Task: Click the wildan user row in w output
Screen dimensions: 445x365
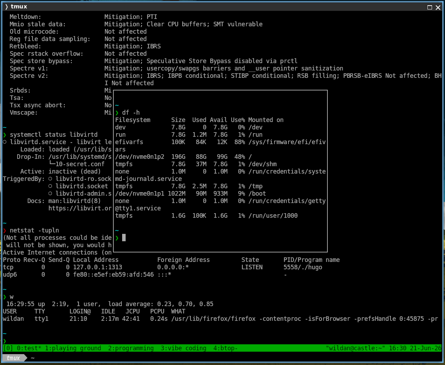Action: 220,319
